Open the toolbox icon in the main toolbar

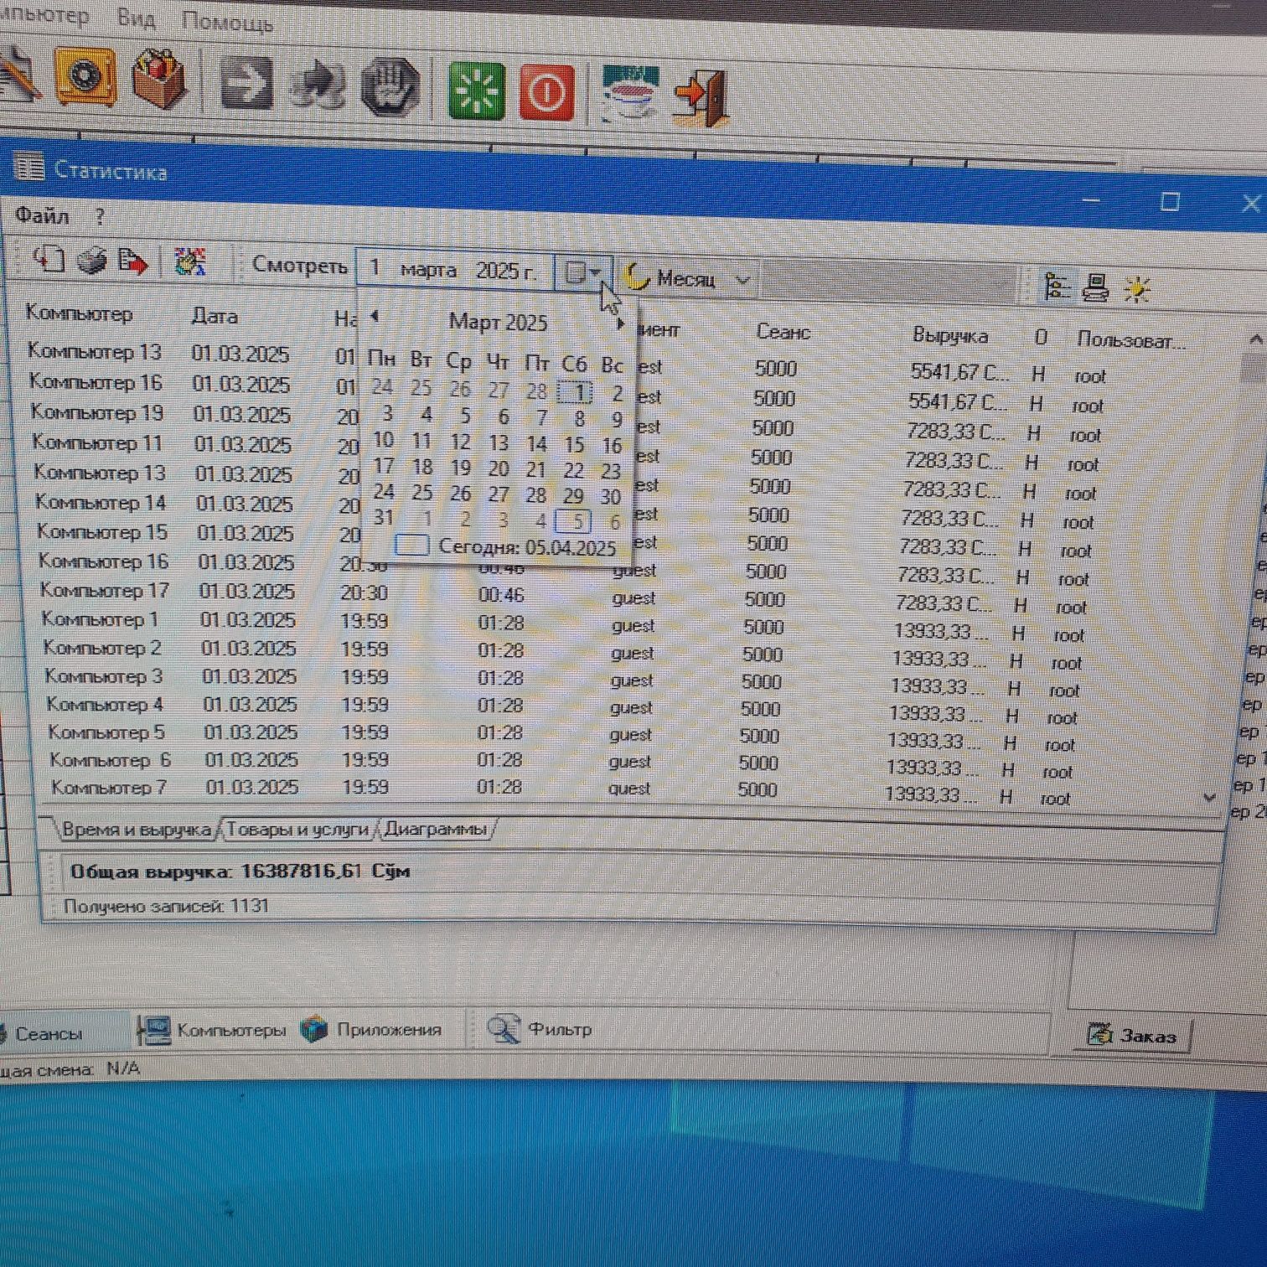tap(159, 80)
